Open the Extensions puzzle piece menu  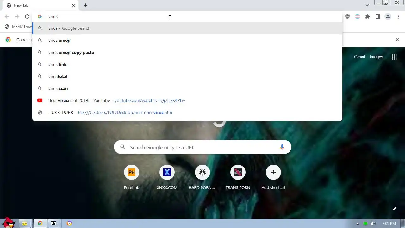[368, 16]
